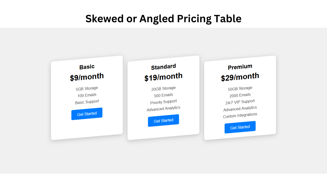The height and width of the screenshot is (184, 327).
Task: Click the Priority Support feature on Standard
Action: point(163,101)
